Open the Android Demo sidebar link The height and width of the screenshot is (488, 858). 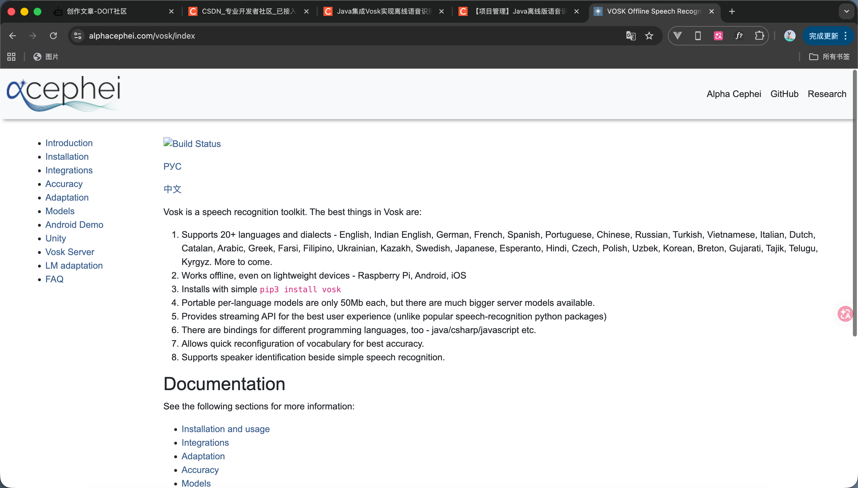tap(74, 224)
